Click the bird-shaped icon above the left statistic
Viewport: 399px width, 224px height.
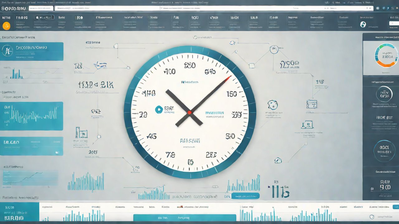pos(100,65)
